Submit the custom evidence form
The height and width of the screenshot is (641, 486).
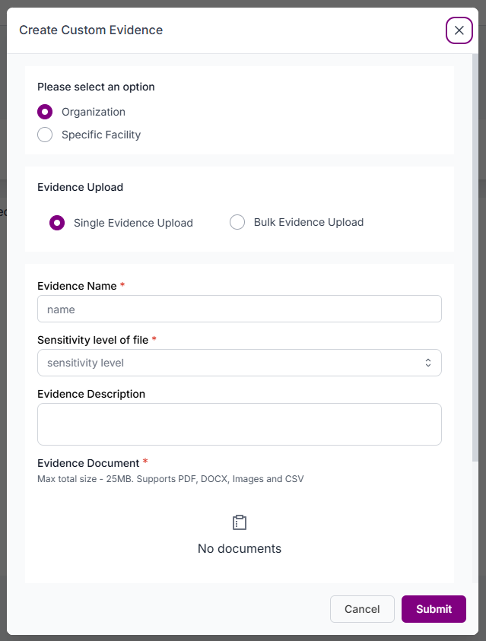[x=434, y=609]
